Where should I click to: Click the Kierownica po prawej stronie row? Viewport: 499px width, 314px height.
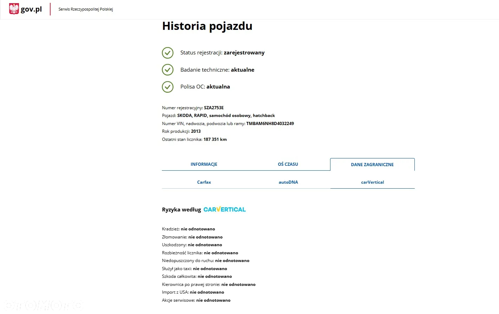pyautogui.click(x=209, y=284)
